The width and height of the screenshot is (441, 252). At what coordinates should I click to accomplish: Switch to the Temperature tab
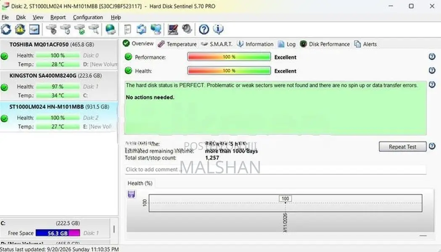tap(177, 44)
